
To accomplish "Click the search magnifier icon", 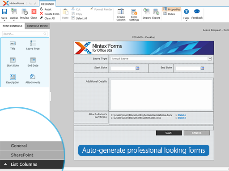I will coord(45,34).
